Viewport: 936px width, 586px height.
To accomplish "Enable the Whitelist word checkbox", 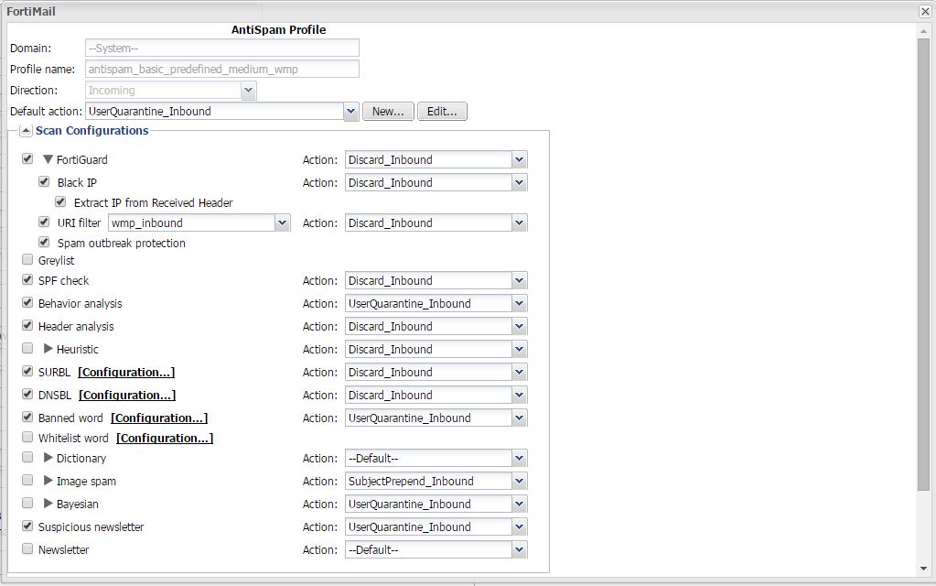I will point(27,438).
